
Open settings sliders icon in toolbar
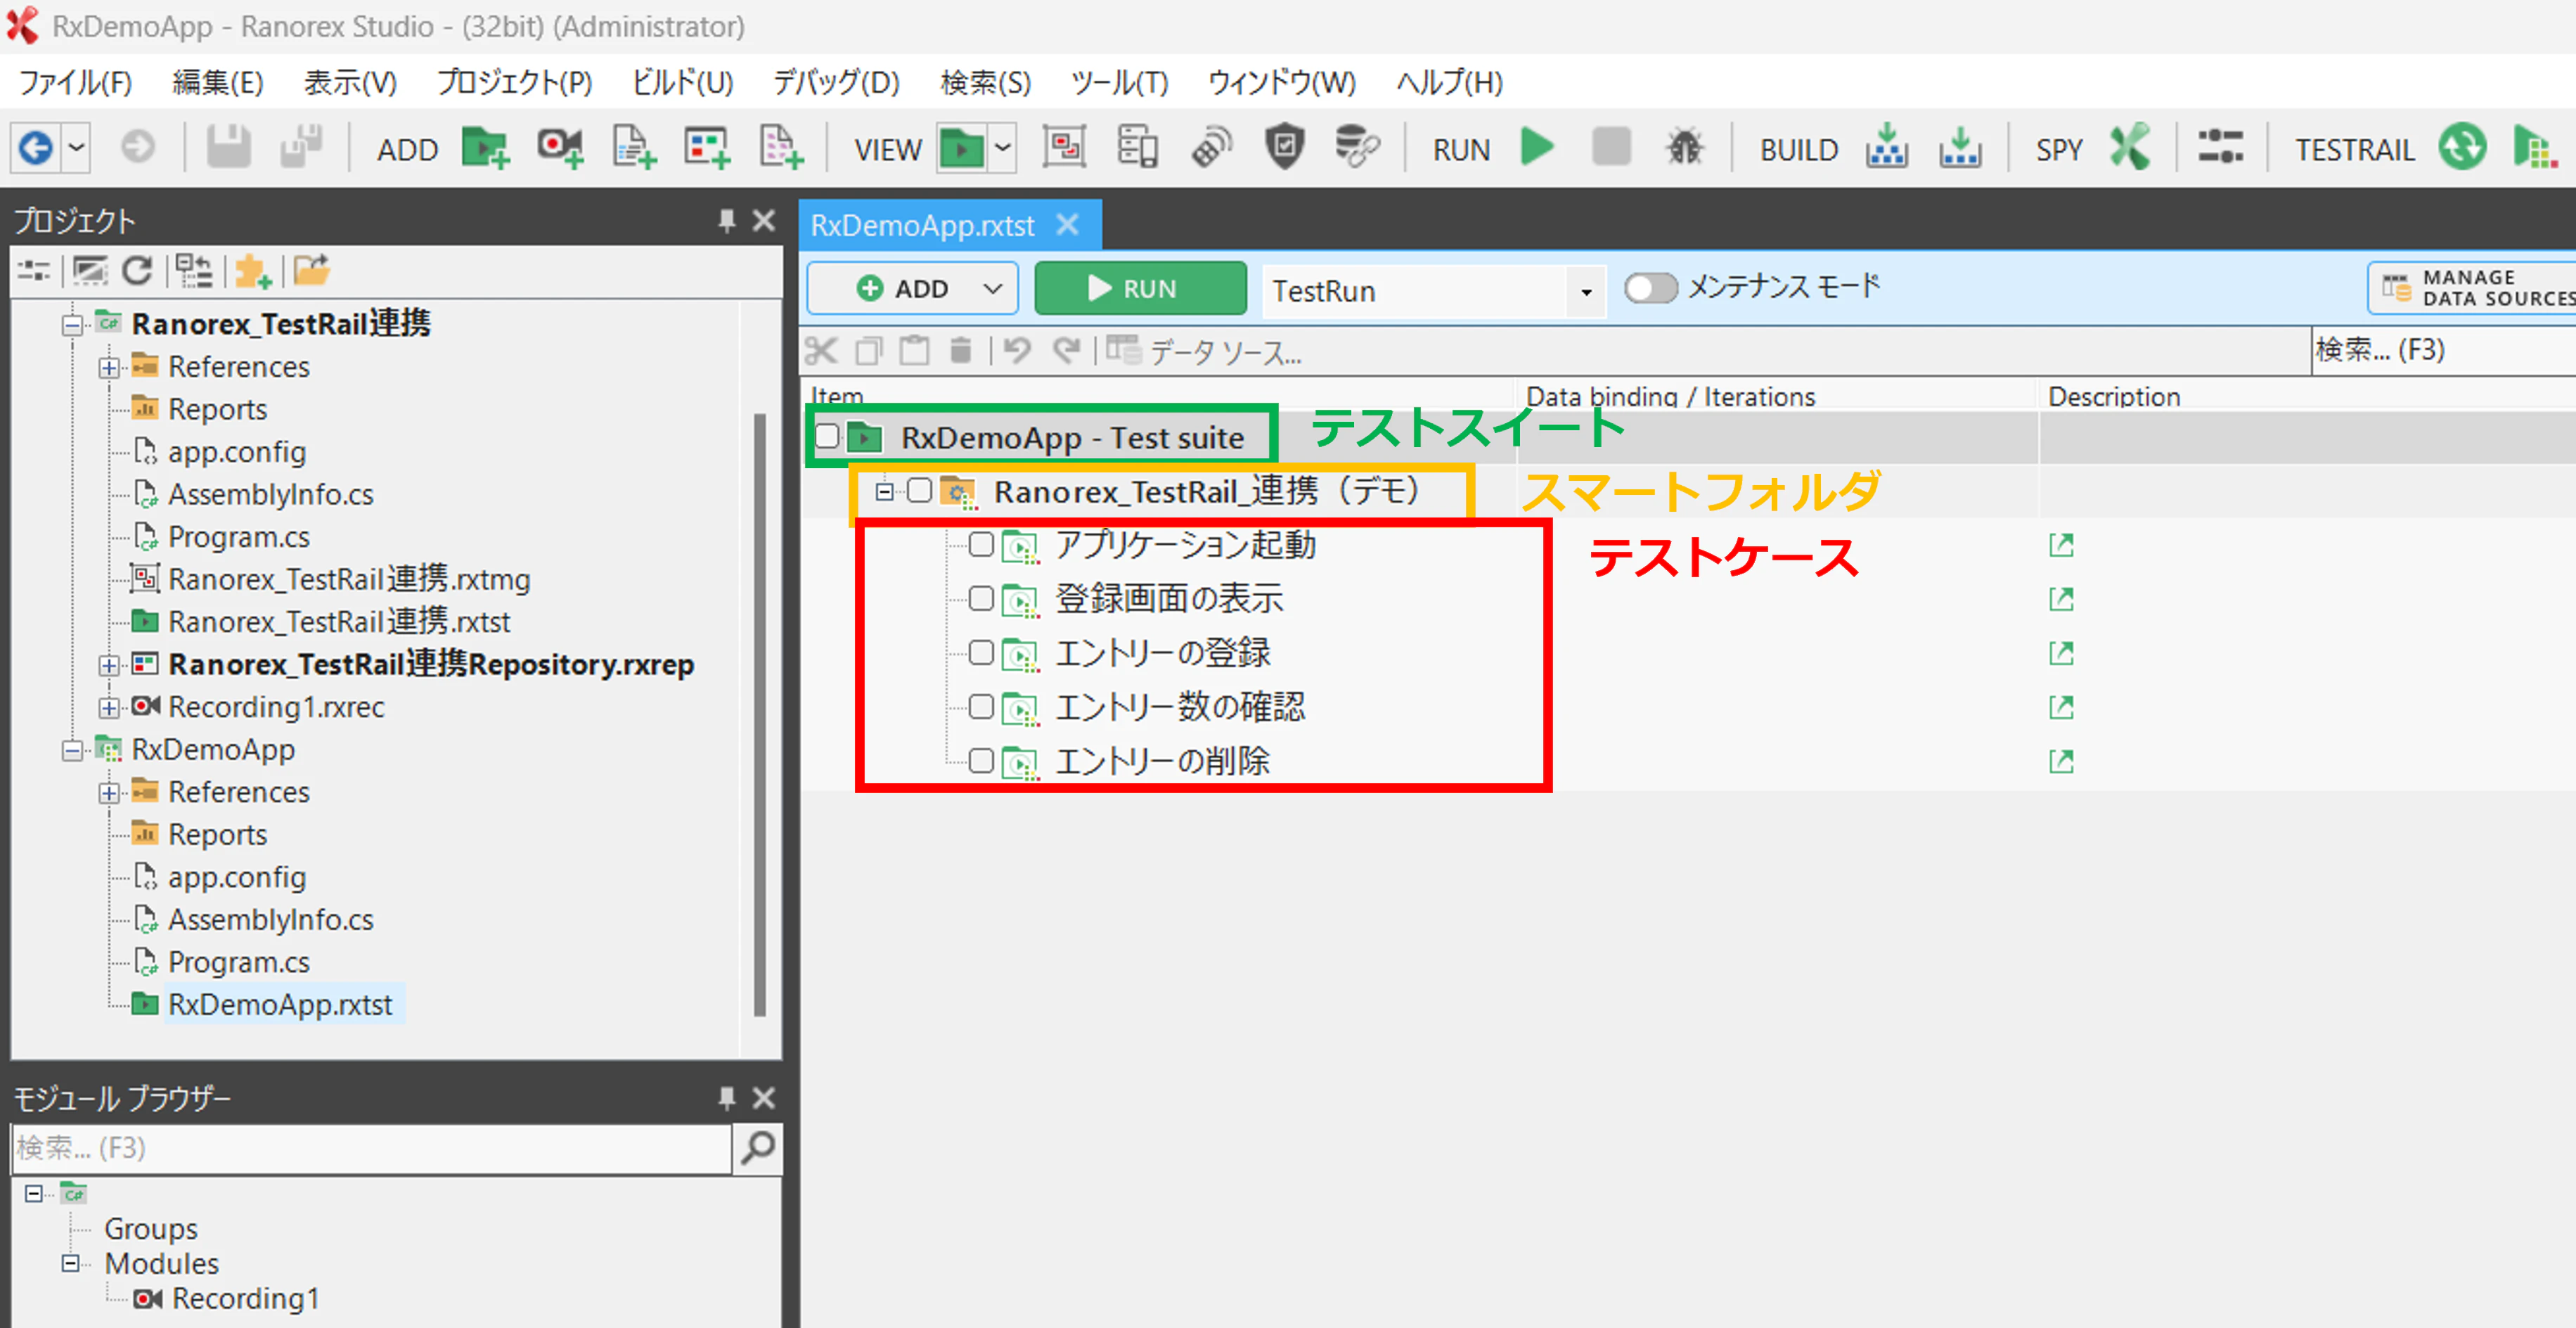coord(2220,148)
